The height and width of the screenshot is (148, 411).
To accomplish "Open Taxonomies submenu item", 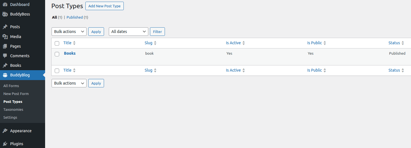I will point(13,109).
